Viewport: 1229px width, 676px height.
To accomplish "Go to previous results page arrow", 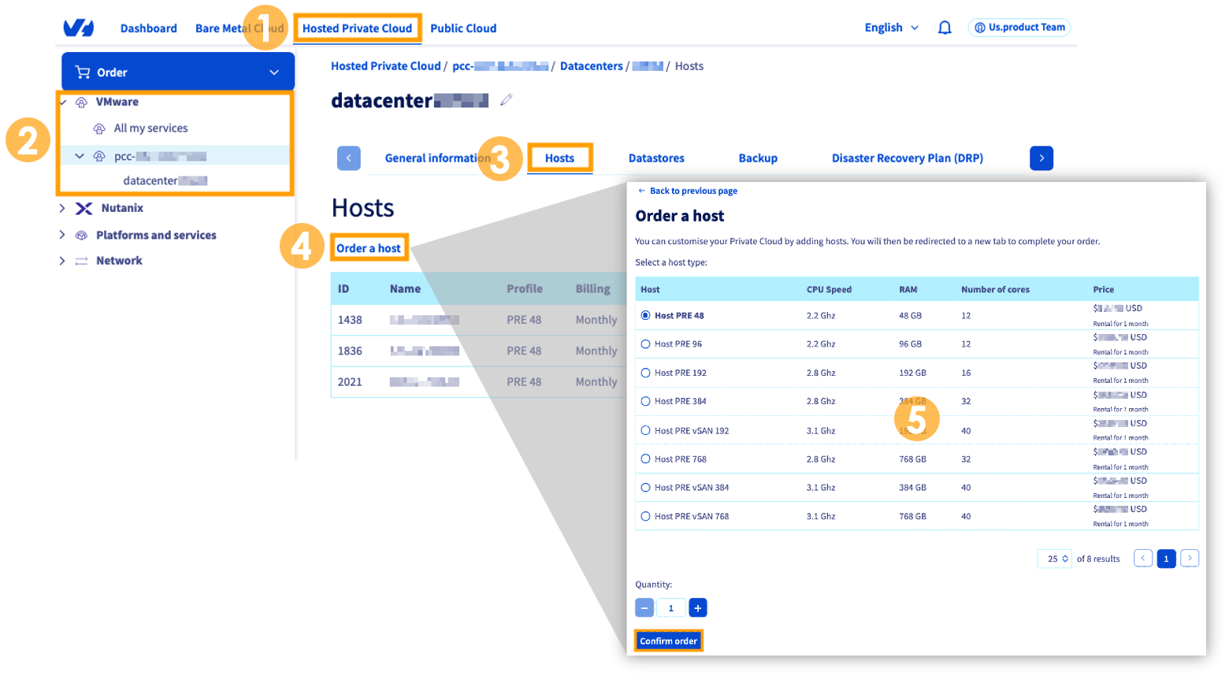I will [1143, 558].
